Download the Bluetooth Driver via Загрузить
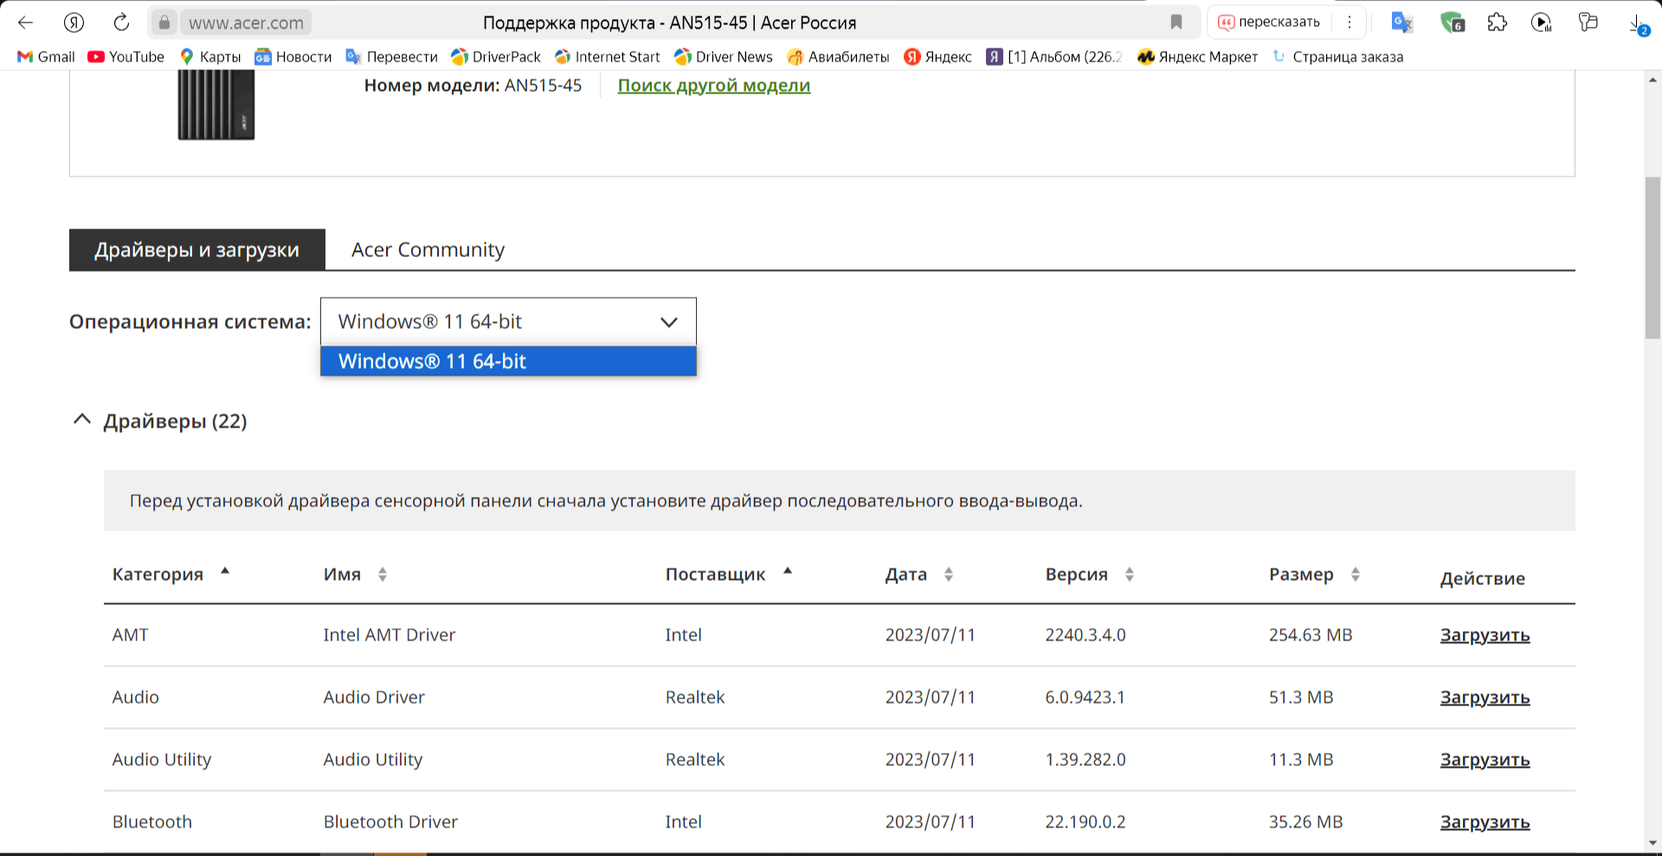This screenshot has height=856, width=1662. coord(1485,821)
